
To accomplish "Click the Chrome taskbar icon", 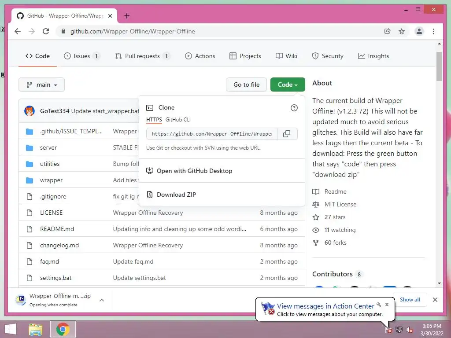I will (63, 329).
